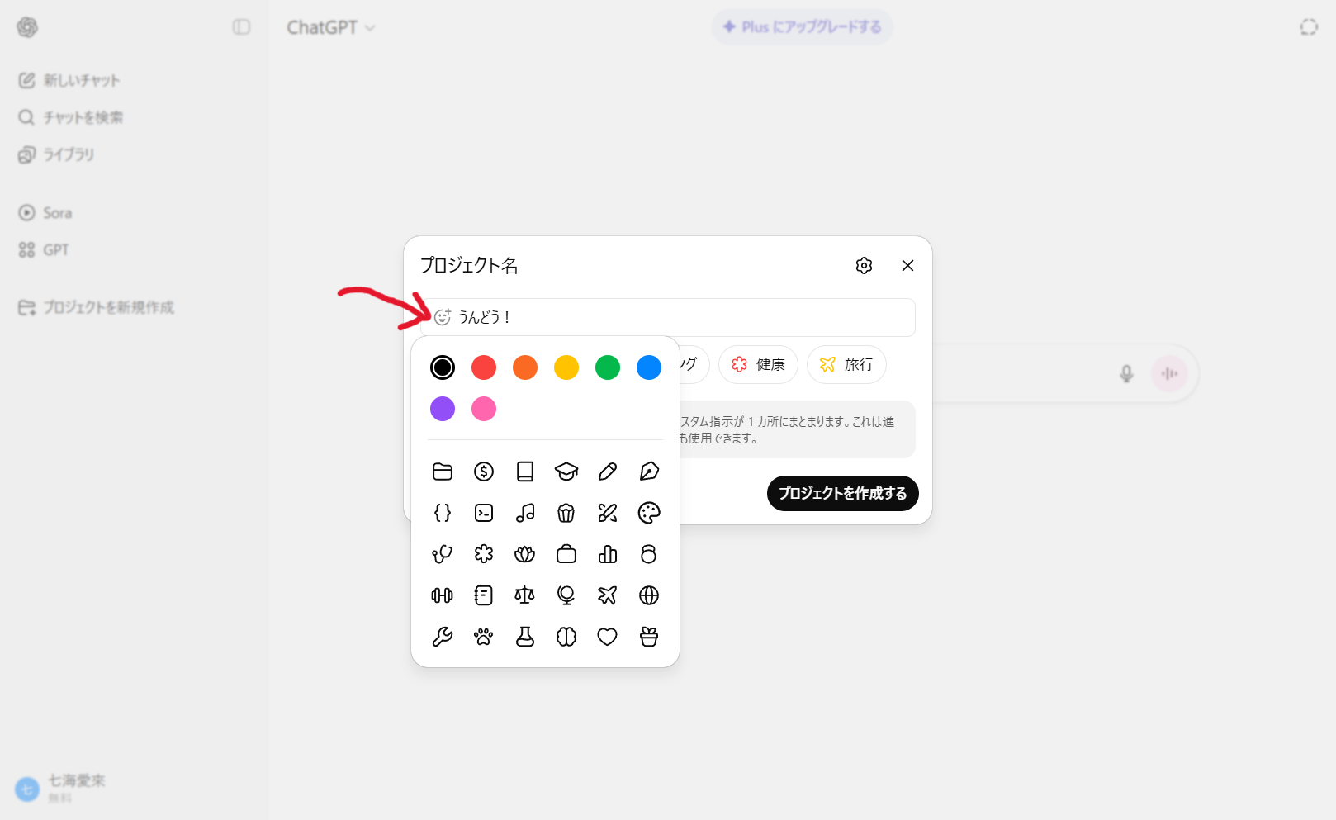Viewport: 1336px width, 820px height.
Task: Select the 旅行 category chip
Action: pyautogui.click(x=846, y=364)
